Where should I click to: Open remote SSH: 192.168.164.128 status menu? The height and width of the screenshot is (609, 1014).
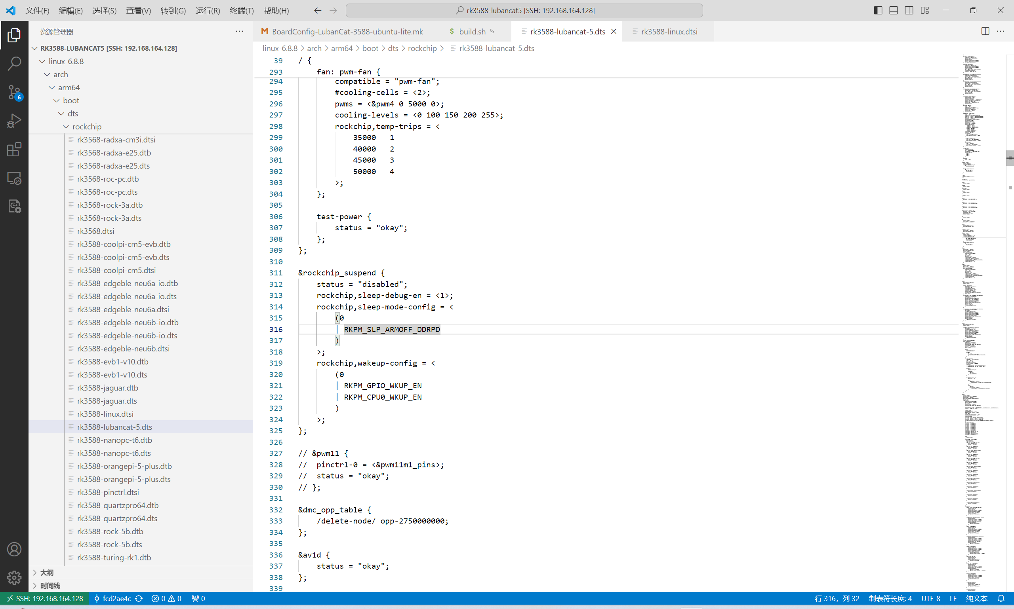45,598
